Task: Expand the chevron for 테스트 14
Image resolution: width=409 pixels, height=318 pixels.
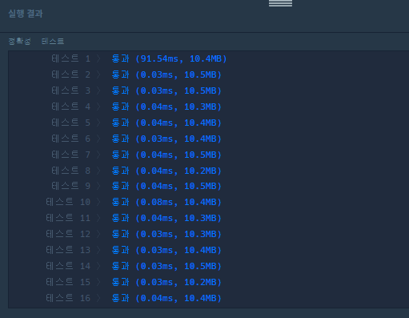Action: (x=98, y=266)
